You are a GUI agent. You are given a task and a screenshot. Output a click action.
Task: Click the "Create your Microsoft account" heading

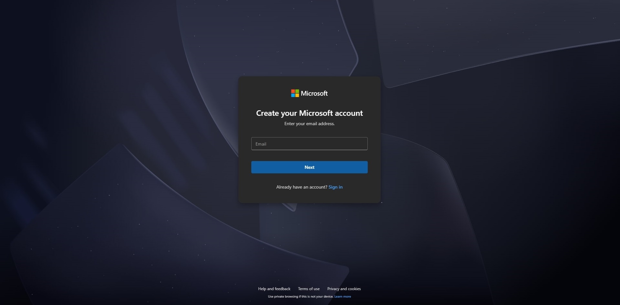(309, 113)
